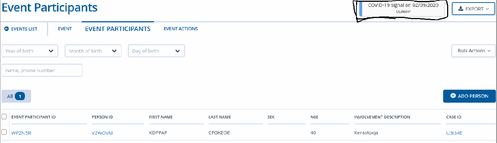Open case ID U3I34E link

(454, 133)
